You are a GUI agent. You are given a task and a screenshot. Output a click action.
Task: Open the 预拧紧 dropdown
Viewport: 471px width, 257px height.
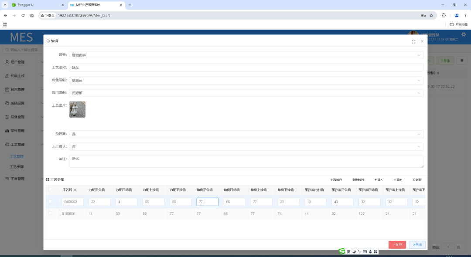pos(246,134)
